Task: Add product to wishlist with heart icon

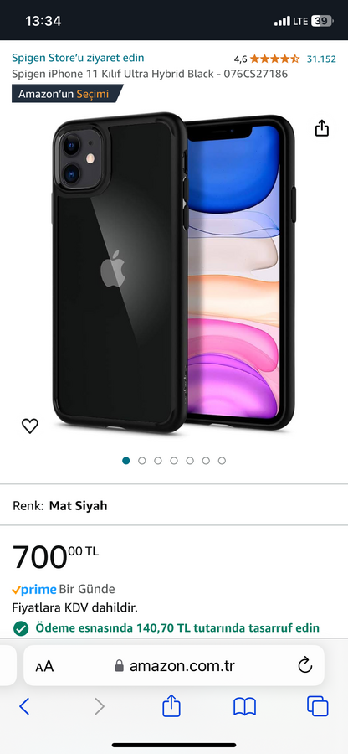Action: [x=30, y=426]
